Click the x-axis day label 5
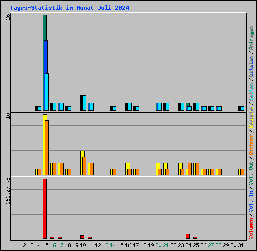The width and height of the screenshot is (257, 251). 47,245
